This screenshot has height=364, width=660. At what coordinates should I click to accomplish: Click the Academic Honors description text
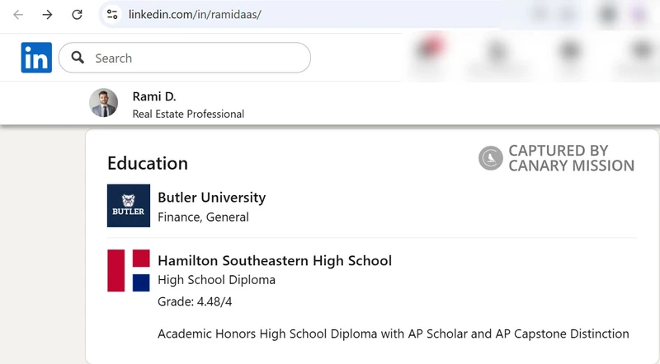[x=393, y=334]
